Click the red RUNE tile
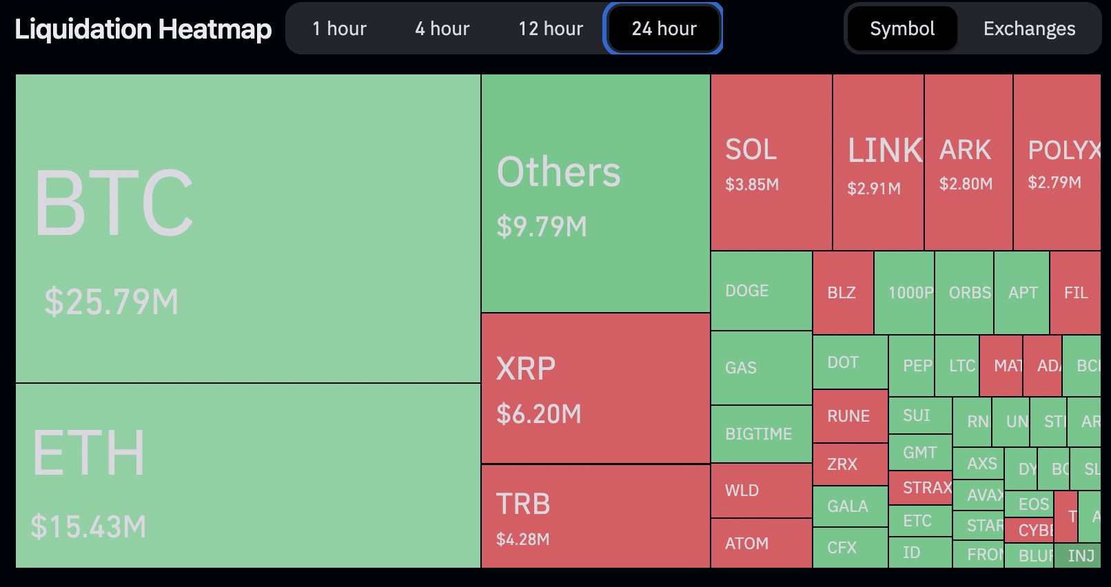 coord(850,416)
